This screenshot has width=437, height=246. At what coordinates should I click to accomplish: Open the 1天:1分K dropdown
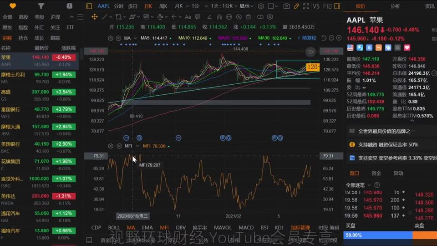(224, 6)
